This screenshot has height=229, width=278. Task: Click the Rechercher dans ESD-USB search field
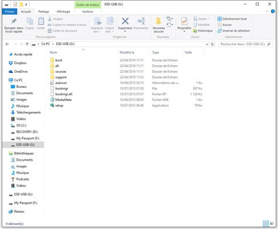coord(245,44)
